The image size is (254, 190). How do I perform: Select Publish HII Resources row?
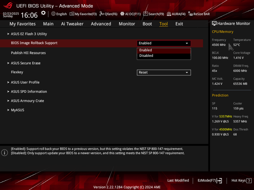pos(28,53)
